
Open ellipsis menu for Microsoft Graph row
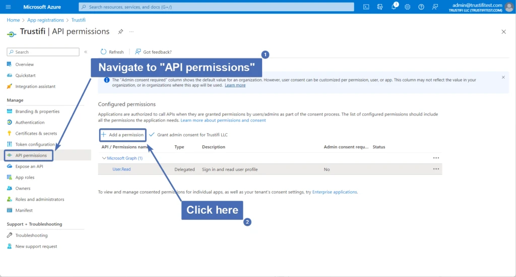(x=436, y=158)
